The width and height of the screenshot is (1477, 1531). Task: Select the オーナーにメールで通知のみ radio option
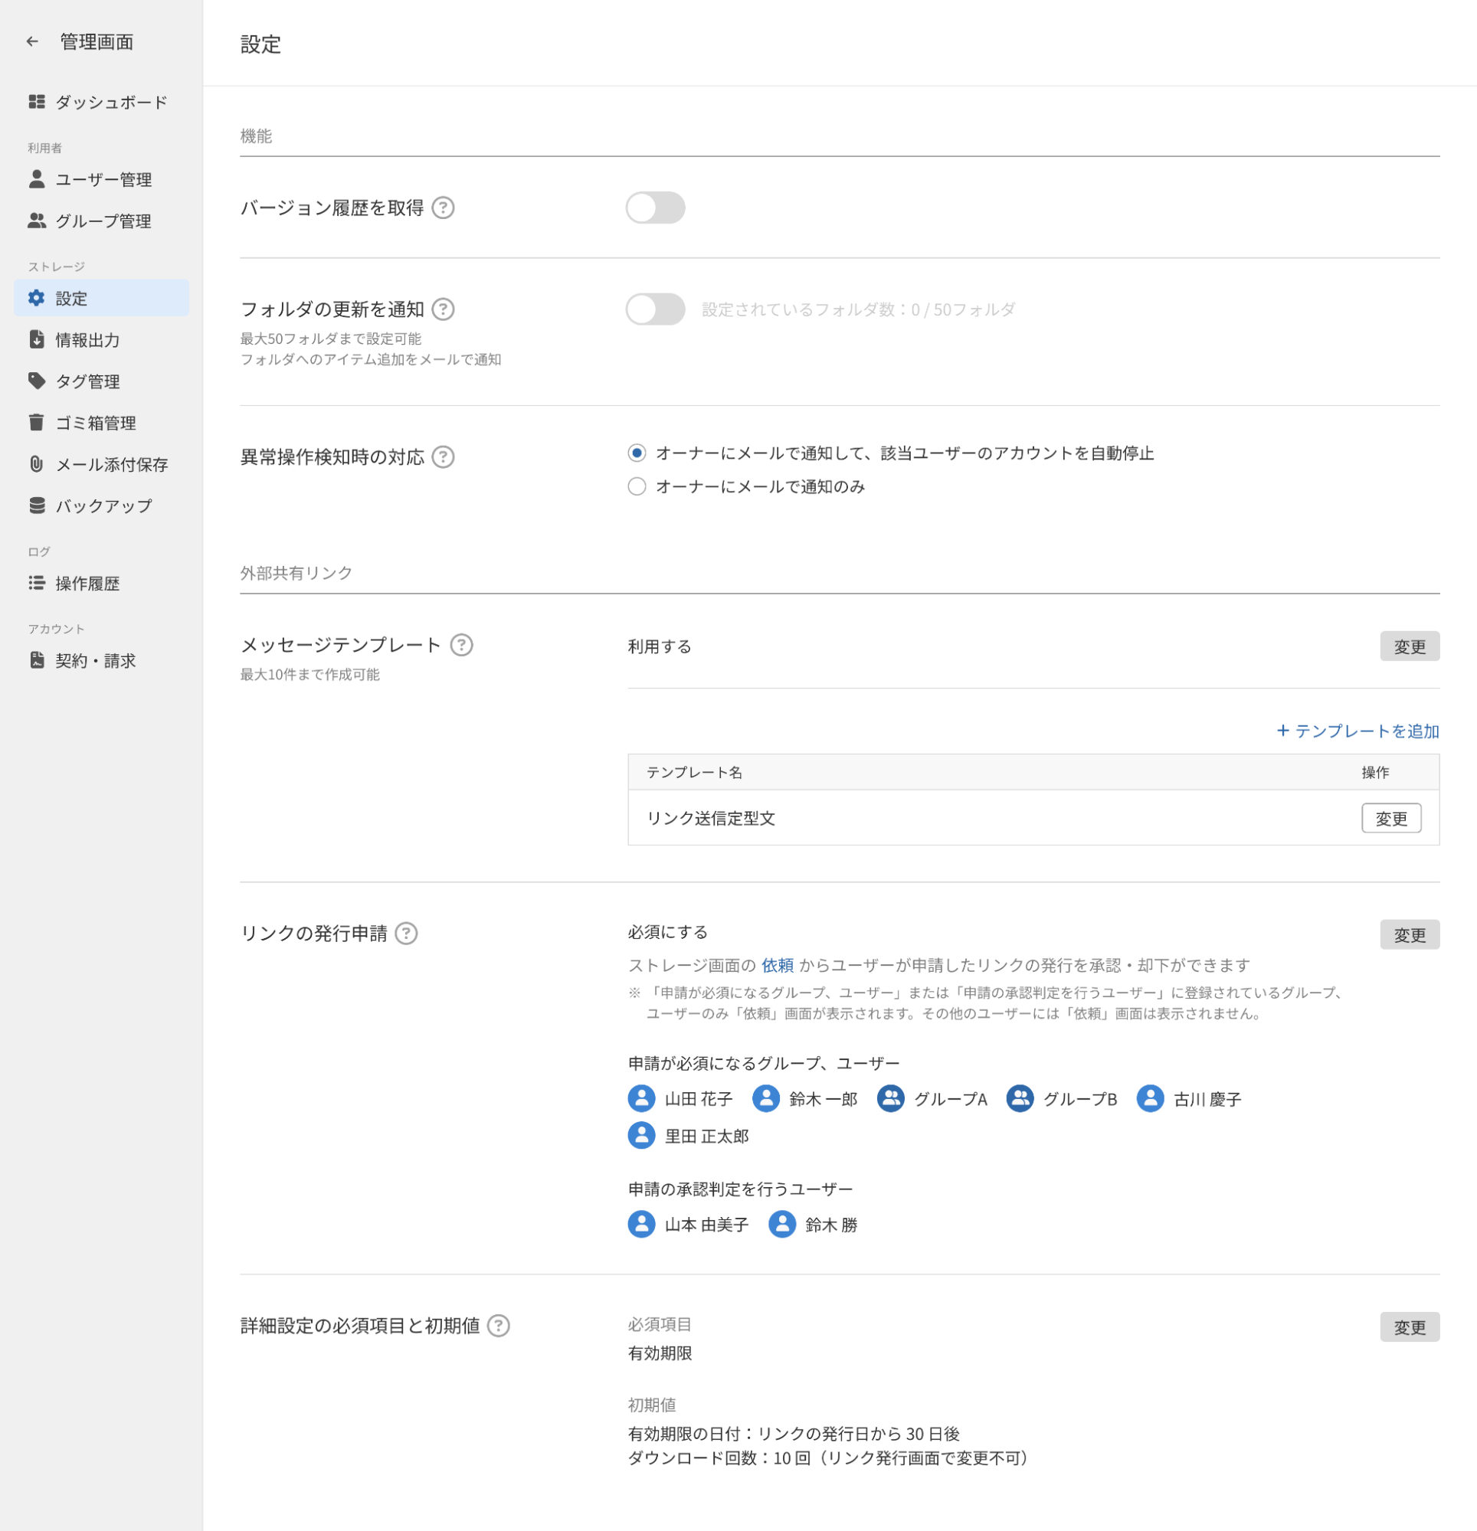pos(637,486)
